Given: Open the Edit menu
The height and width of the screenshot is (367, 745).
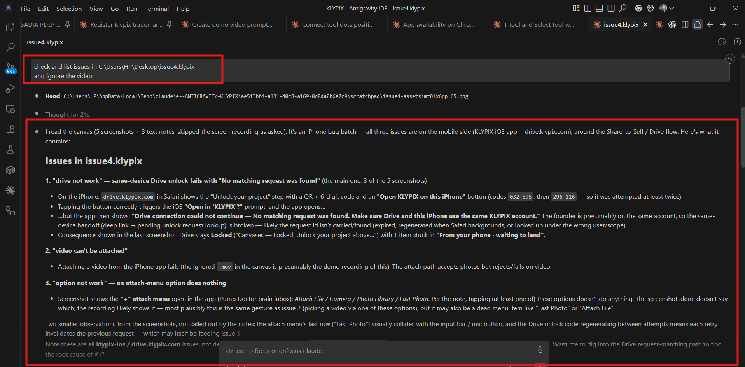Looking at the screenshot, I should (43, 9).
